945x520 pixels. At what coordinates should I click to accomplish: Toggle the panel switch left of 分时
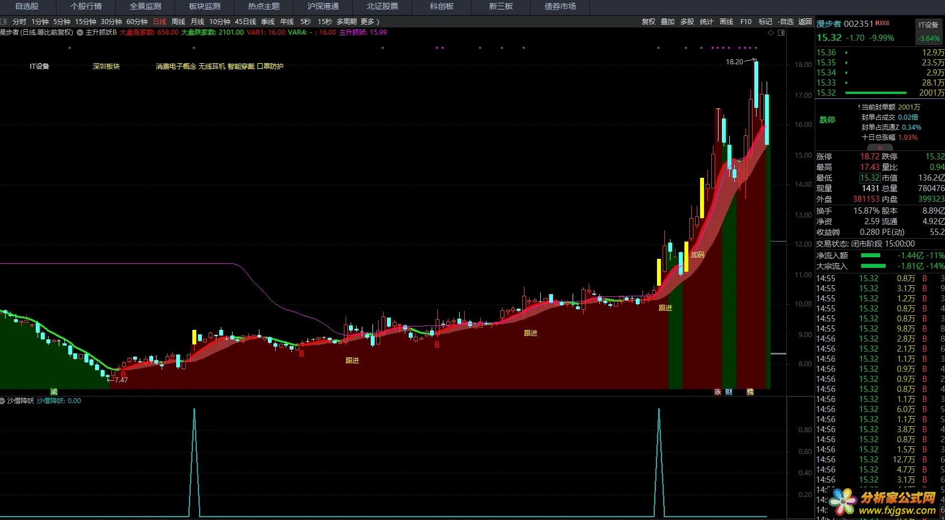pyautogui.click(x=4, y=22)
